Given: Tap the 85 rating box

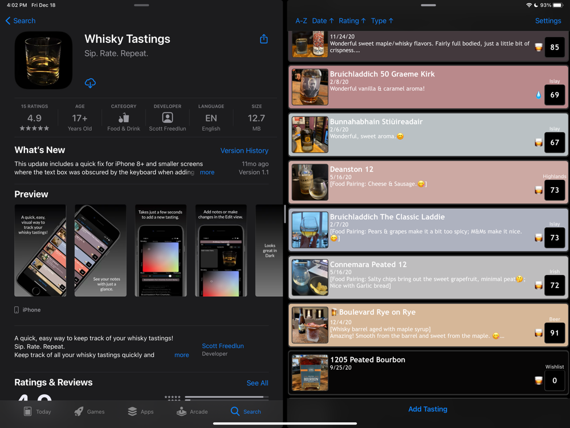Looking at the screenshot, I should [x=555, y=47].
